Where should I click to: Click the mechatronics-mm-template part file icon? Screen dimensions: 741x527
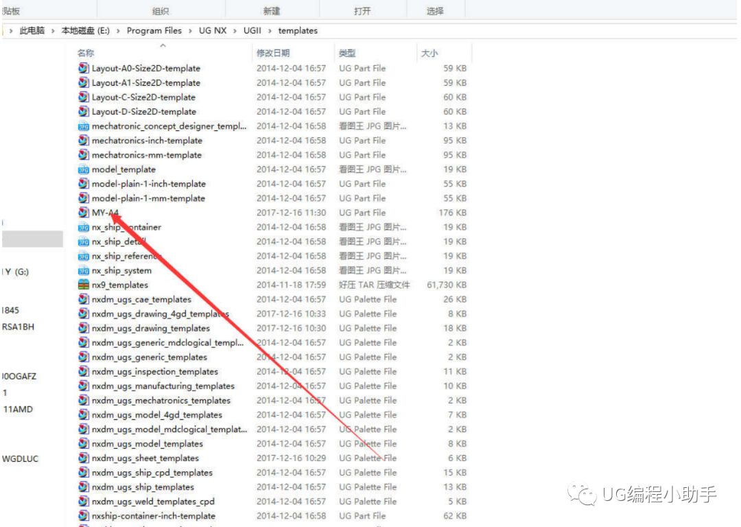coord(83,154)
